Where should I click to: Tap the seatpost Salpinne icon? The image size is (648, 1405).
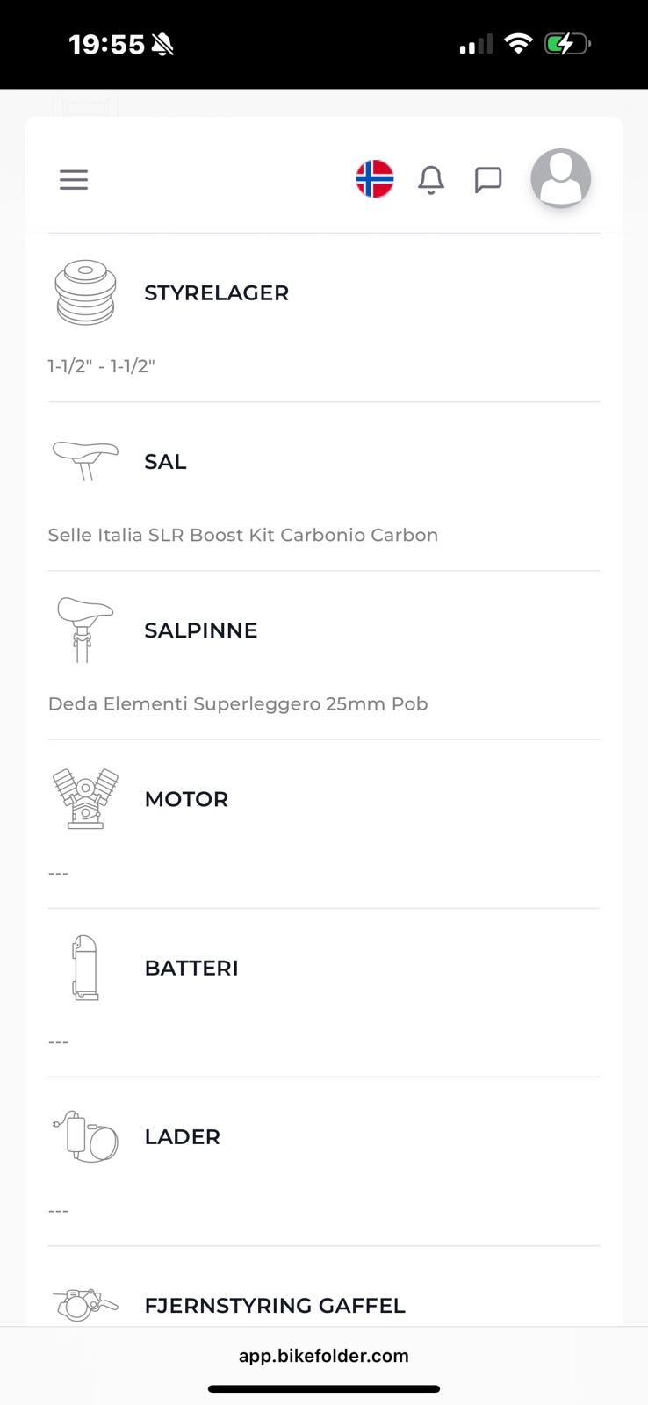(85, 630)
